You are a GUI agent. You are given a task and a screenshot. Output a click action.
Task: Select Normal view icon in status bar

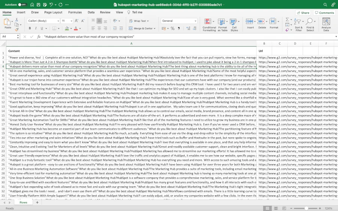point(267,208)
